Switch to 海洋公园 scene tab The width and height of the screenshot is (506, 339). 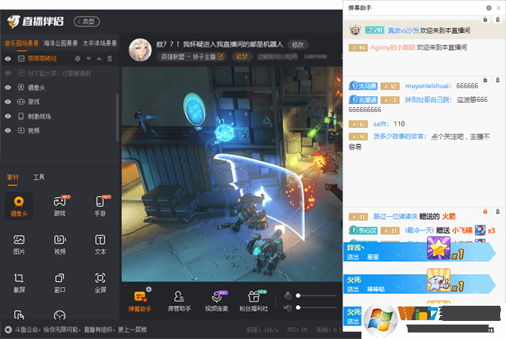61,43
